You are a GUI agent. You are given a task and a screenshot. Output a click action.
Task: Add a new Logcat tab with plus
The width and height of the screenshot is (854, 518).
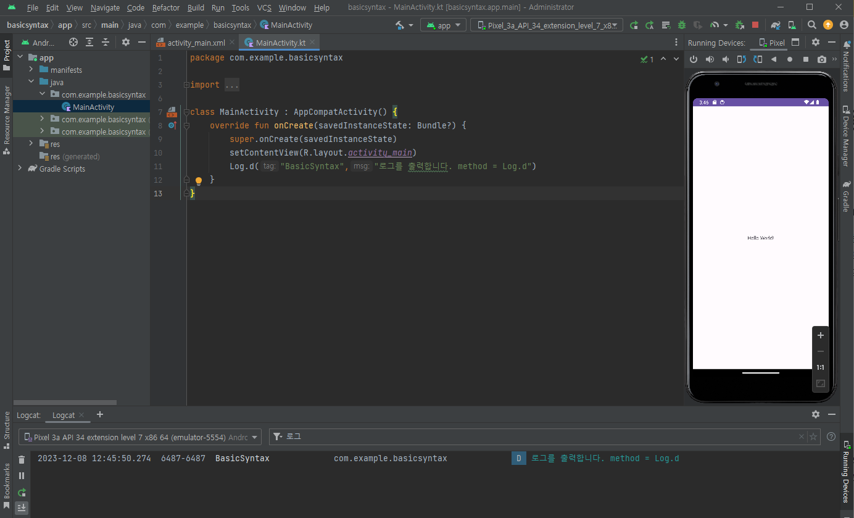tap(100, 415)
